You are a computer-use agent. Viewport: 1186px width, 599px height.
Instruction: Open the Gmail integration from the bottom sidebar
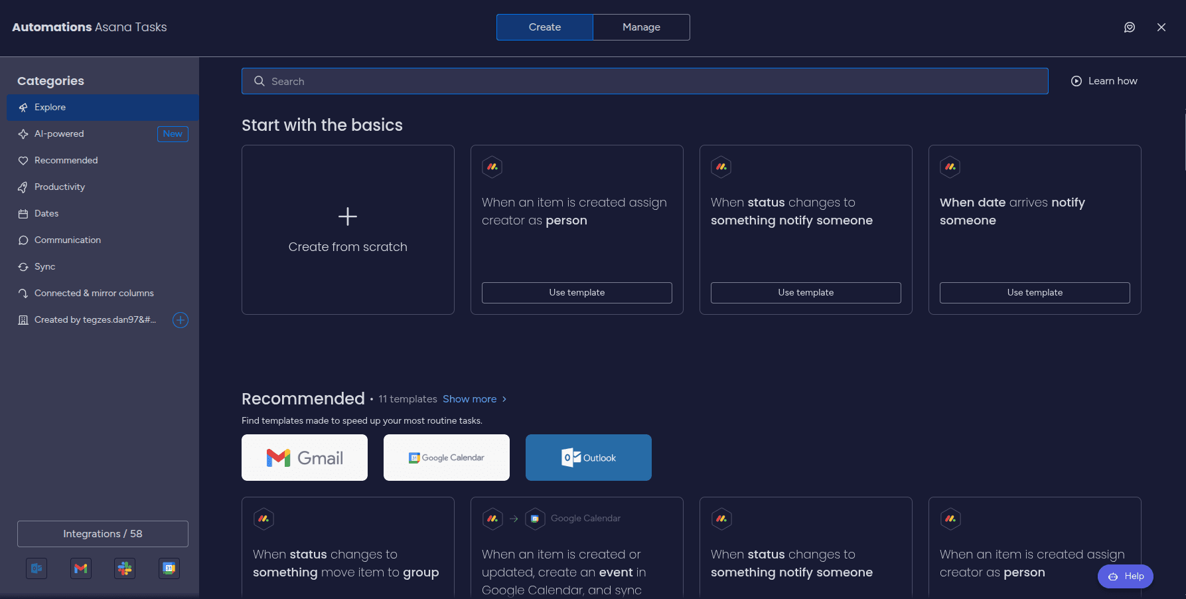click(x=80, y=568)
